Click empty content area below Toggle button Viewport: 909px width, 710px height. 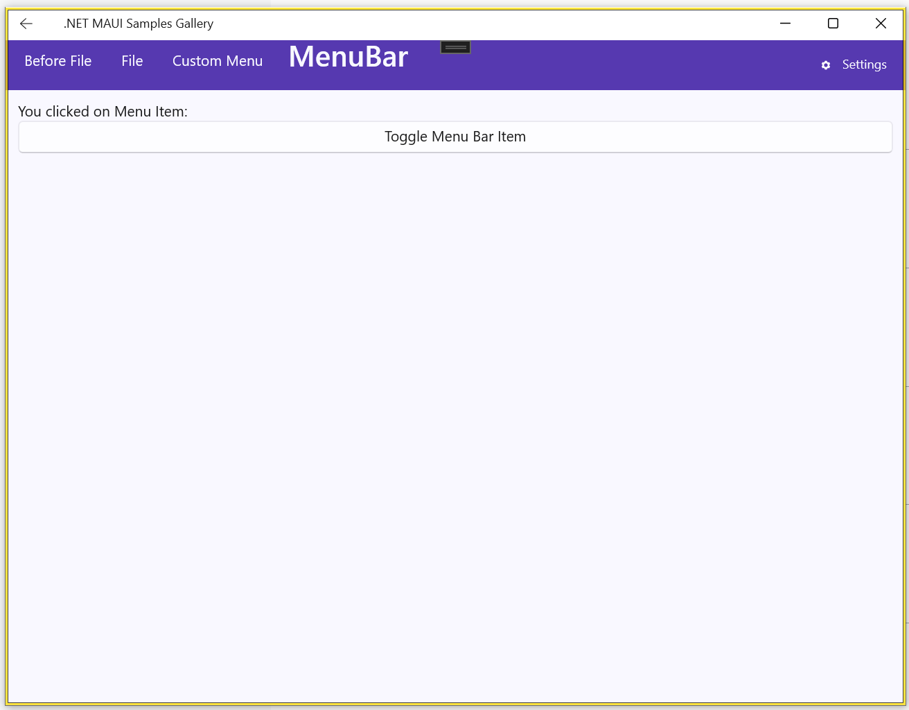[454, 416]
